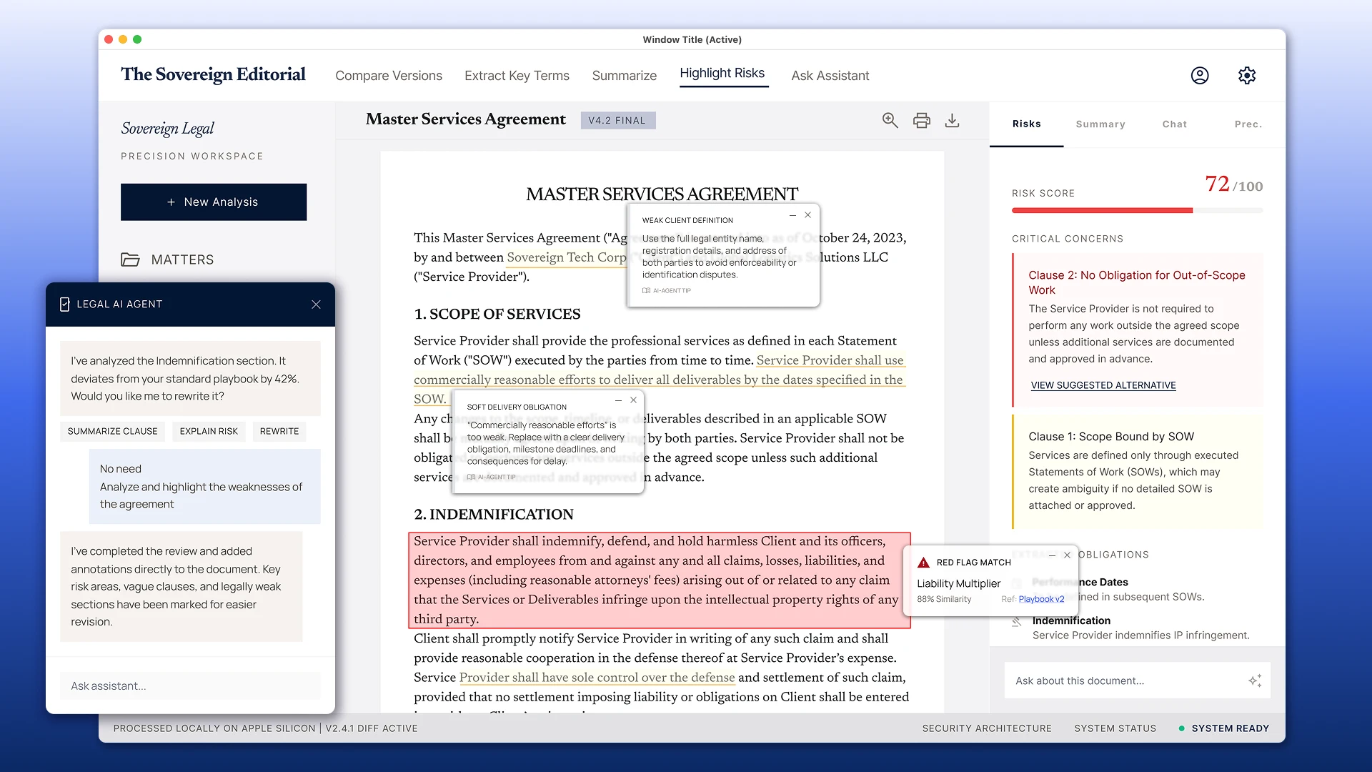Open the user profile icon
This screenshot has width=1372, height=772.
click(x=1200, y=75)
